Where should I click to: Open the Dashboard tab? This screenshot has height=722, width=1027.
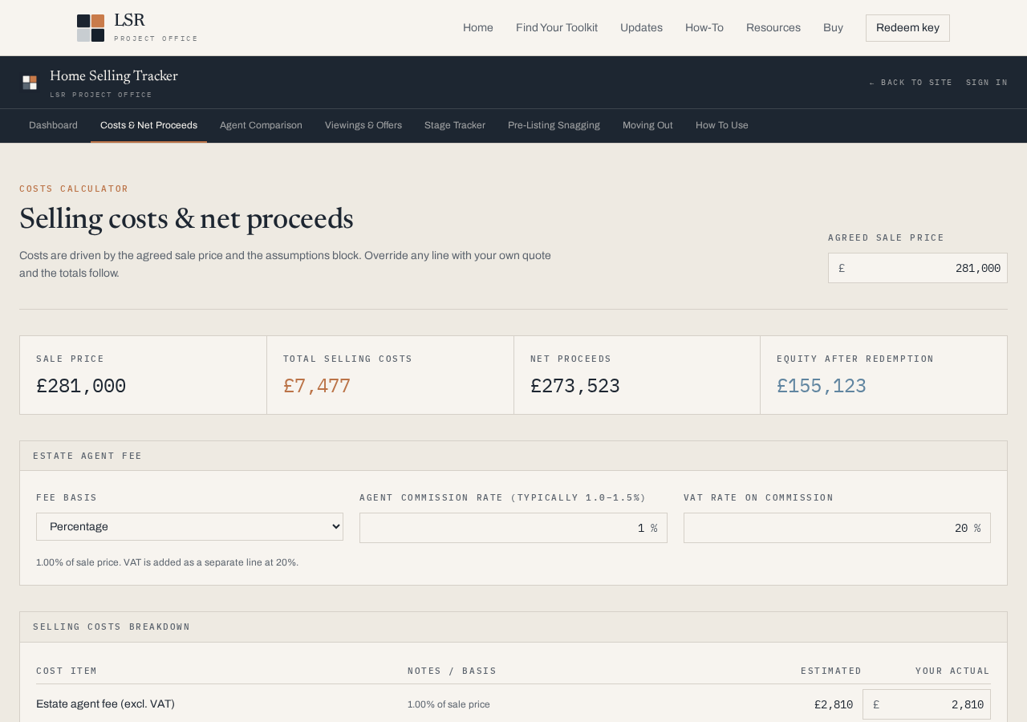[x=53, y=125]
